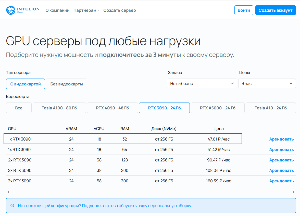
Task: Filter by RTX 3090 - 24 Гб
Action: 164,108
